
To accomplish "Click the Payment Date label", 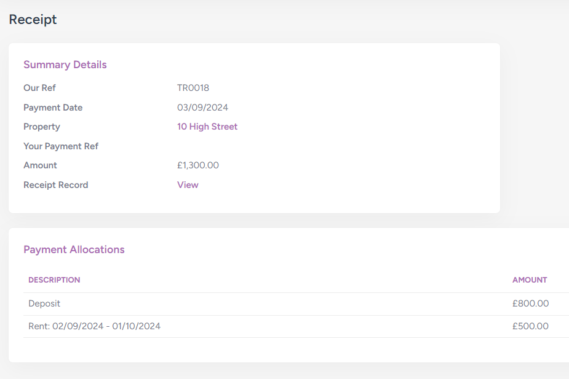I will [53, 107].
